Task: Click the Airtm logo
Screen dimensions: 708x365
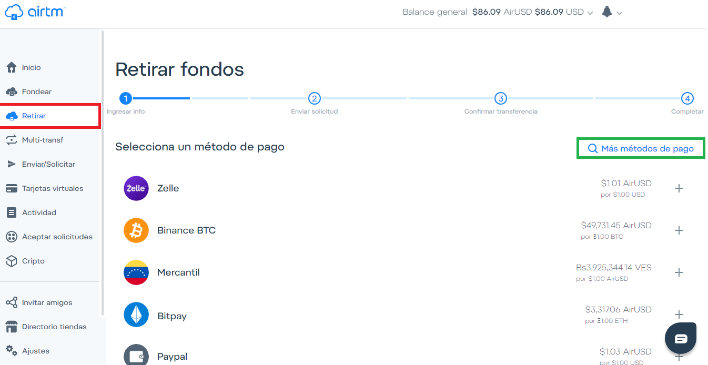Action: click(x=34, y=12)
